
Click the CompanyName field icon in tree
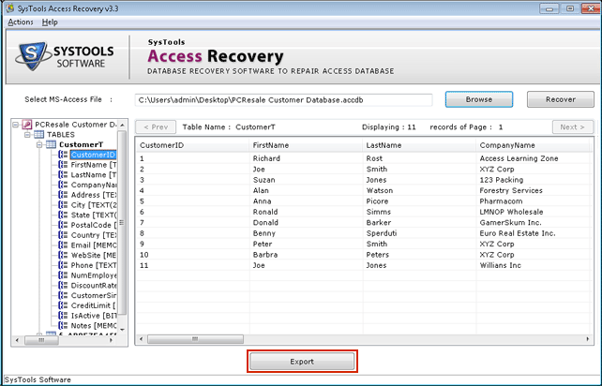63,185
